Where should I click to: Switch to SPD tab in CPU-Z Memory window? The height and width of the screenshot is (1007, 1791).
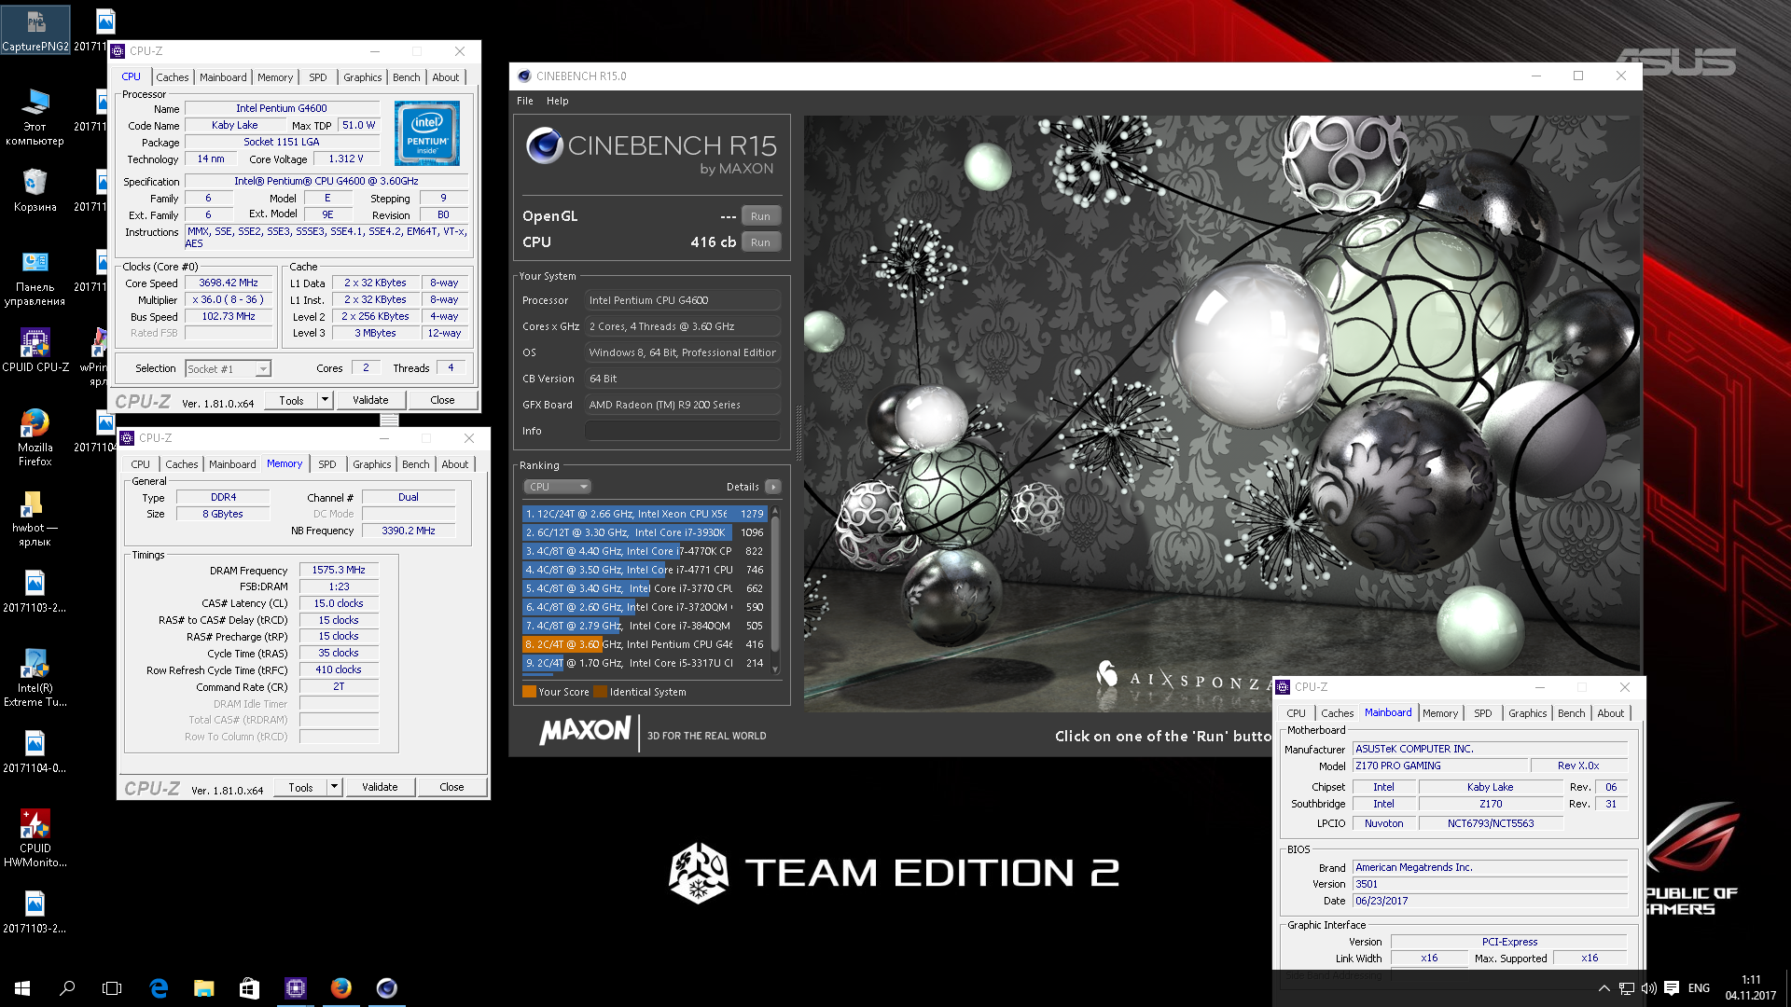326,464
